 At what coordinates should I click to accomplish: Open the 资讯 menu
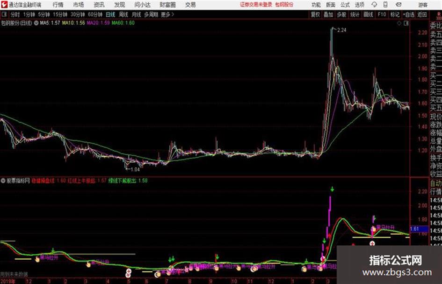tap(99, 5)
